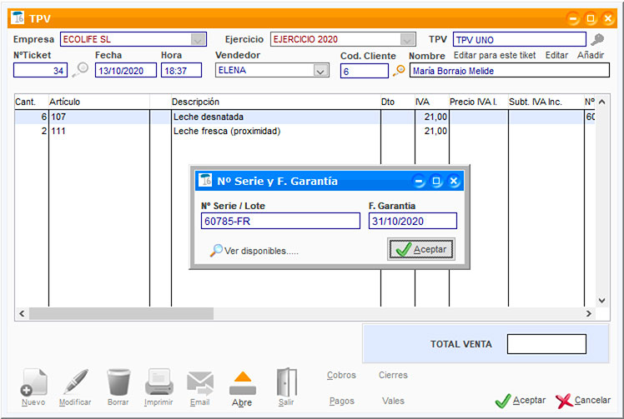
Task: Click the key icon next to TPV field
Action: [x=597, y=39]
